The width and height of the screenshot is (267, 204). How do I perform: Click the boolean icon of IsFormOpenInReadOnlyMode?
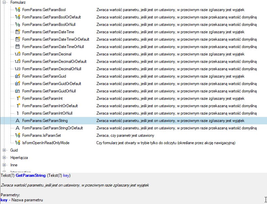pos(18,143)
